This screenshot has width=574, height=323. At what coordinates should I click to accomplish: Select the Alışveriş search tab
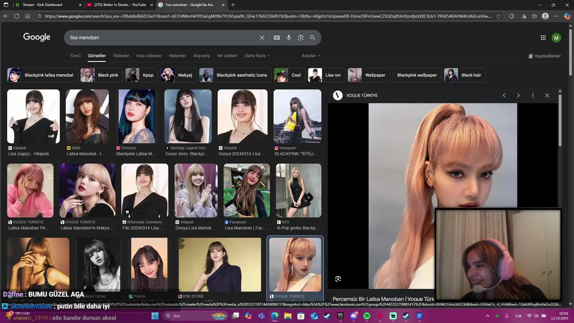coord(201,56)
